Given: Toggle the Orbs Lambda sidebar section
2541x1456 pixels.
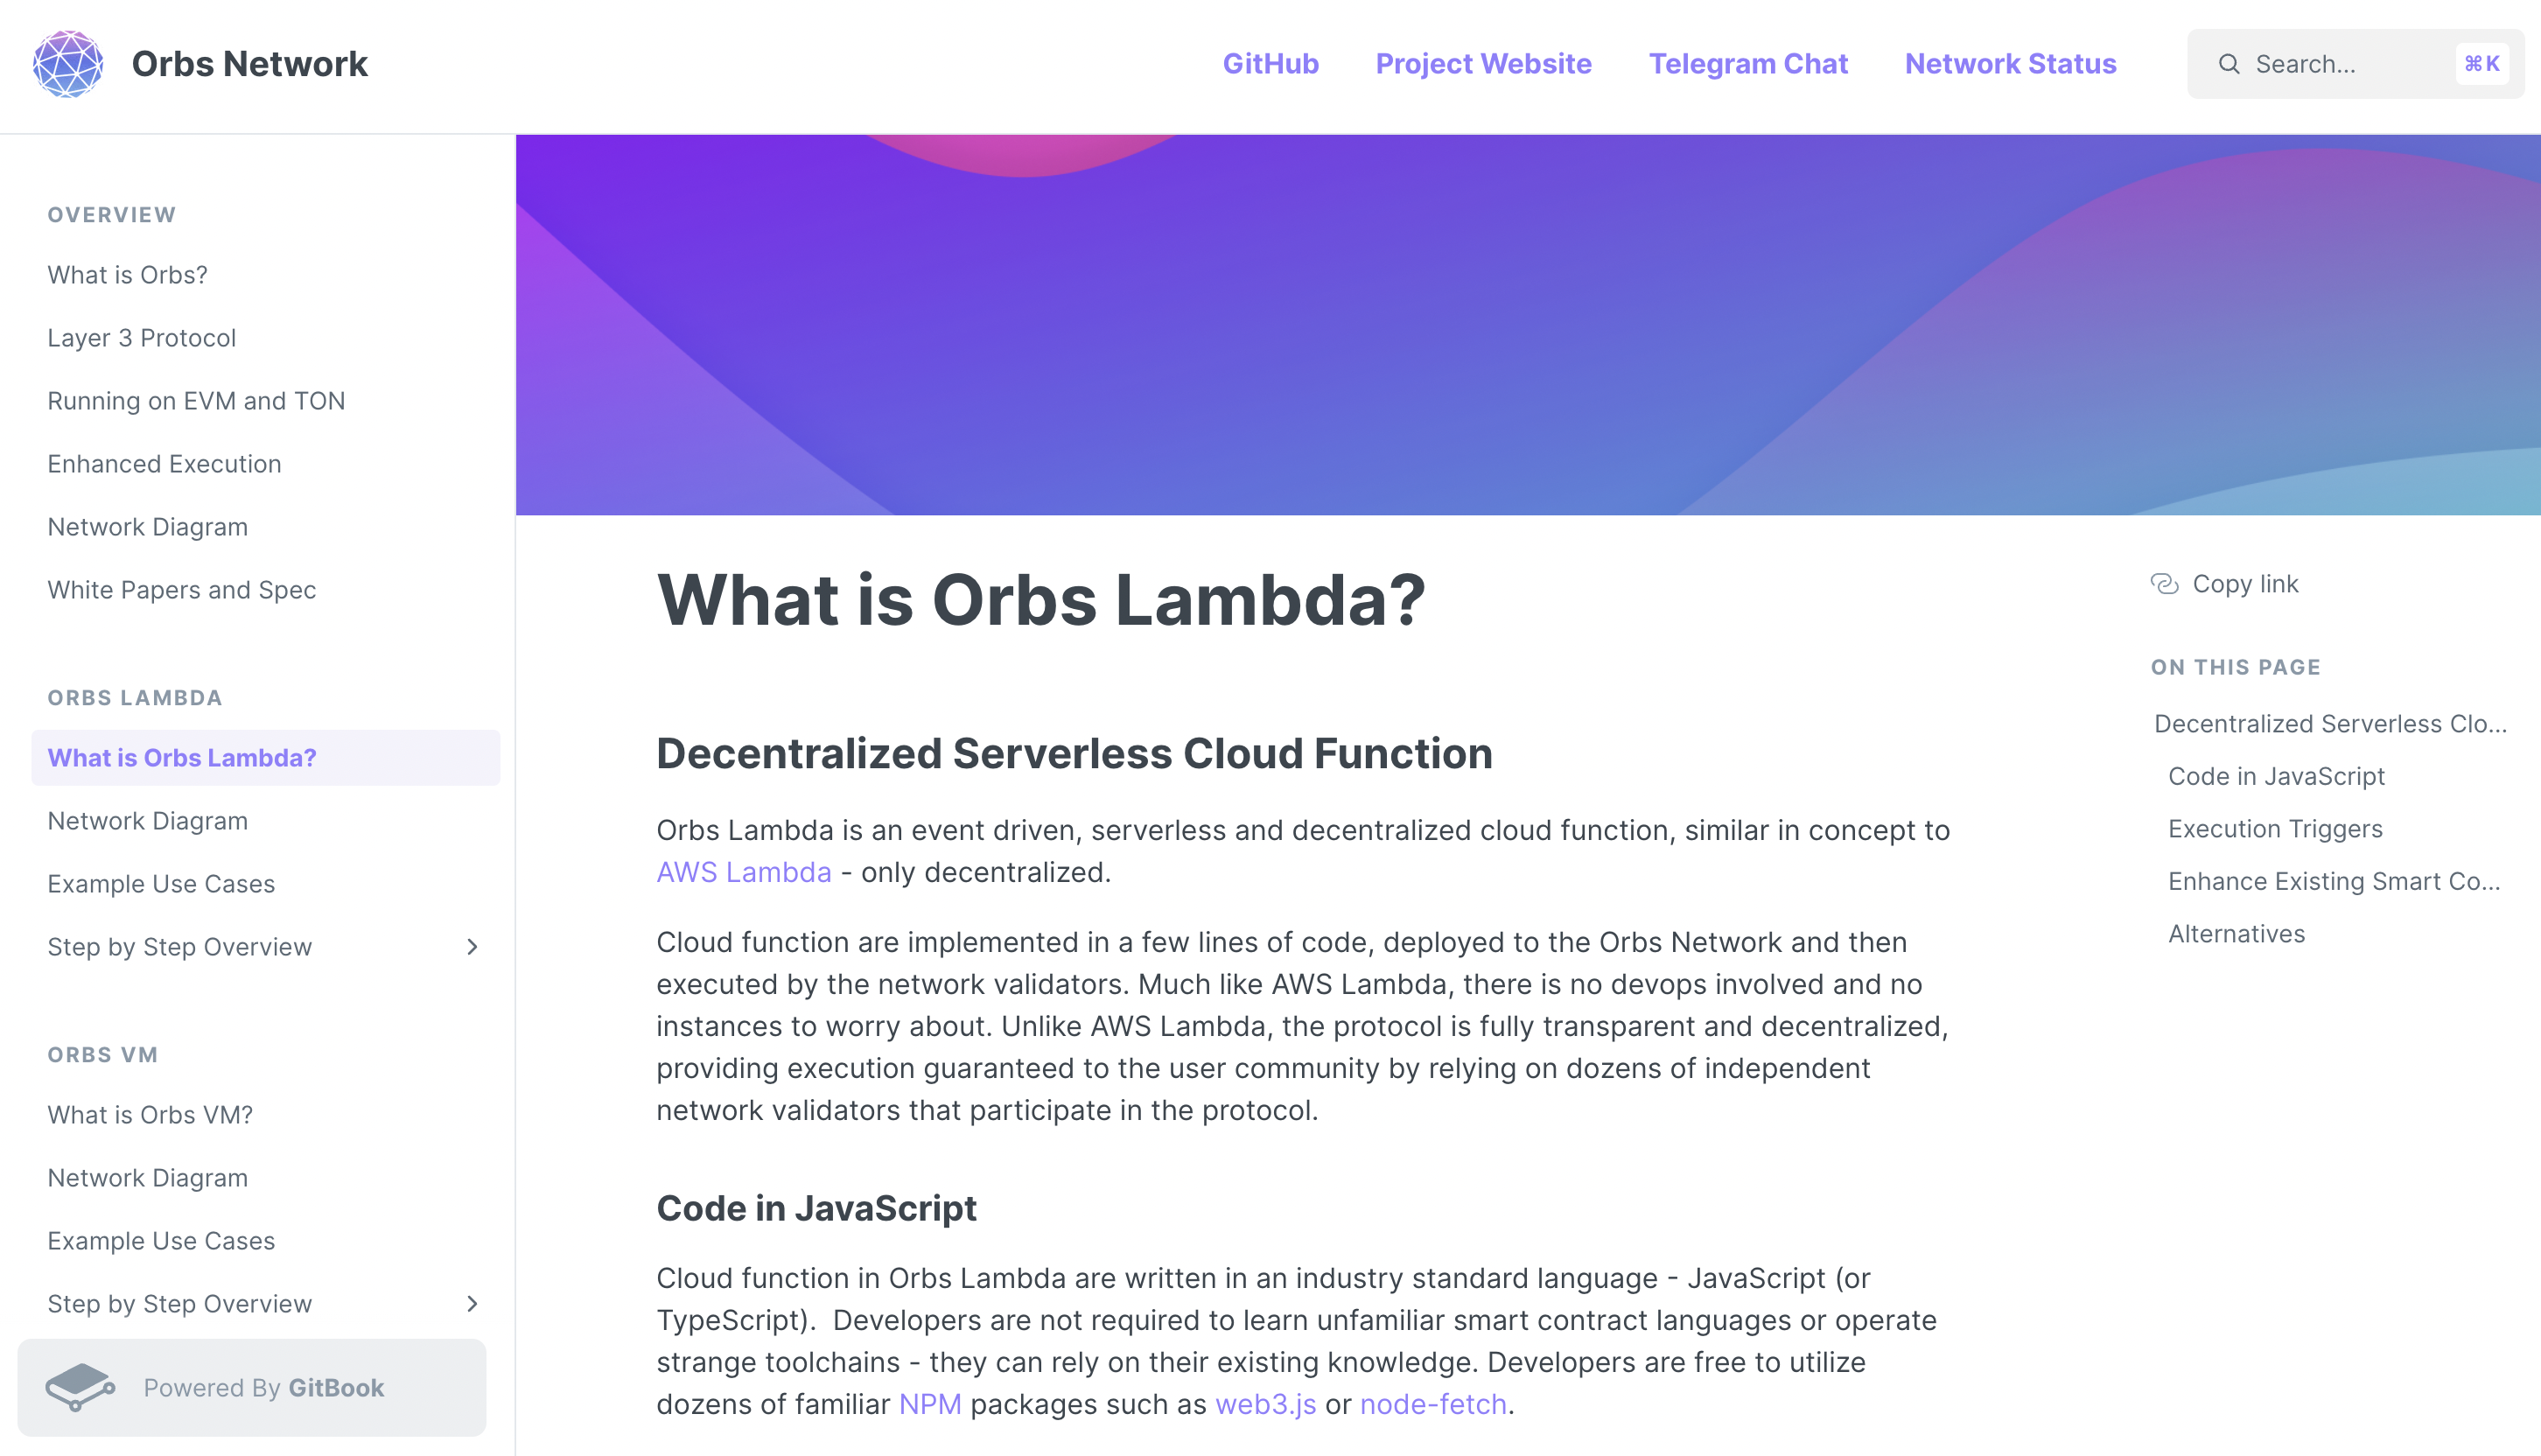Looking at the screenshot, I should [x=135, y=698].
